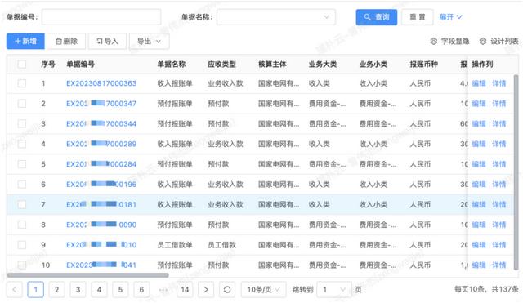Click the 新增 add button
Image resolution: width=523 pixels, height=303 pixels.
coord(25,42)
